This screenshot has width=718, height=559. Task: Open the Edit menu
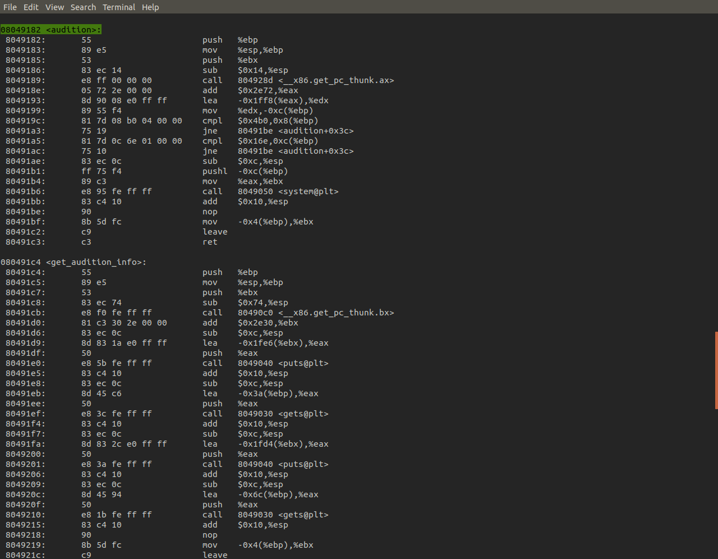tap(31, 7)
